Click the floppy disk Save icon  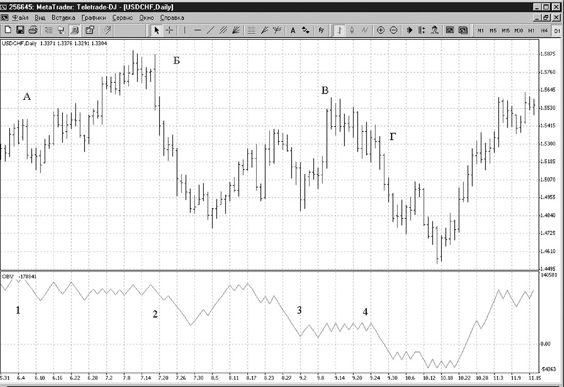tap(20, 30)
